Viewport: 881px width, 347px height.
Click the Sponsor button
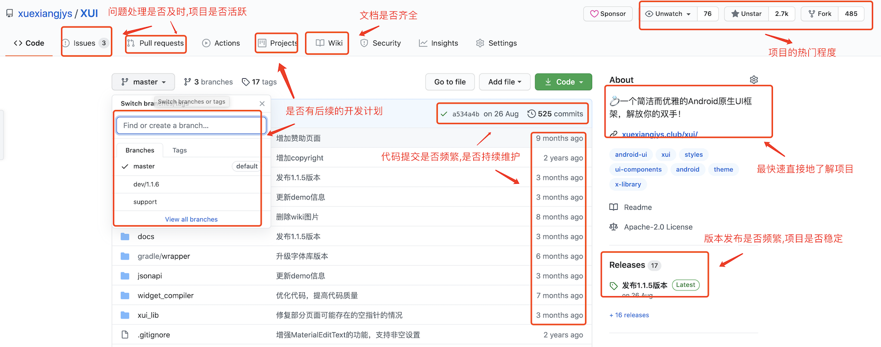click(608, 14)
